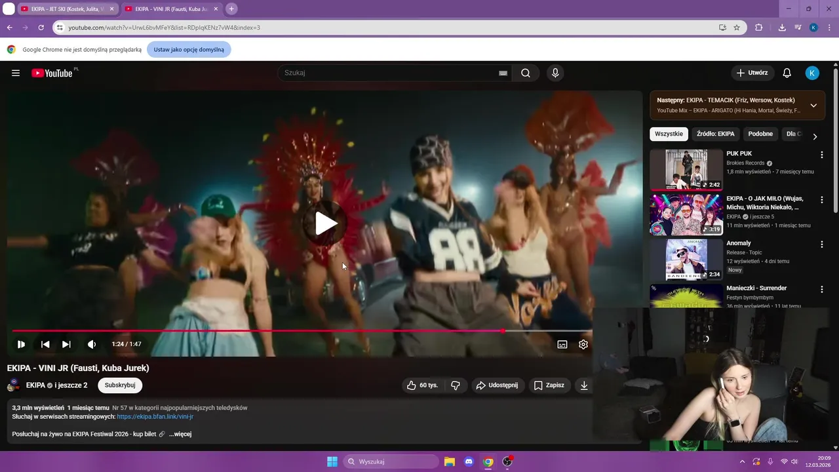Open the on-screen keyboard in search box
Screen dimensions: 839x472
(x=503, y=73)
